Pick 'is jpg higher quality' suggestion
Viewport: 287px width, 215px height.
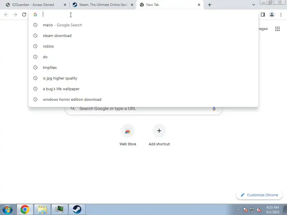(x=143, y=78)
